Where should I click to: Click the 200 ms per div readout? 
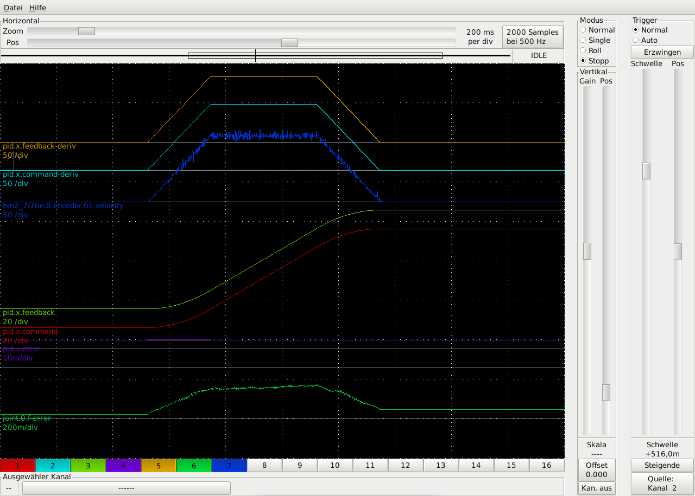click(481, 36)
